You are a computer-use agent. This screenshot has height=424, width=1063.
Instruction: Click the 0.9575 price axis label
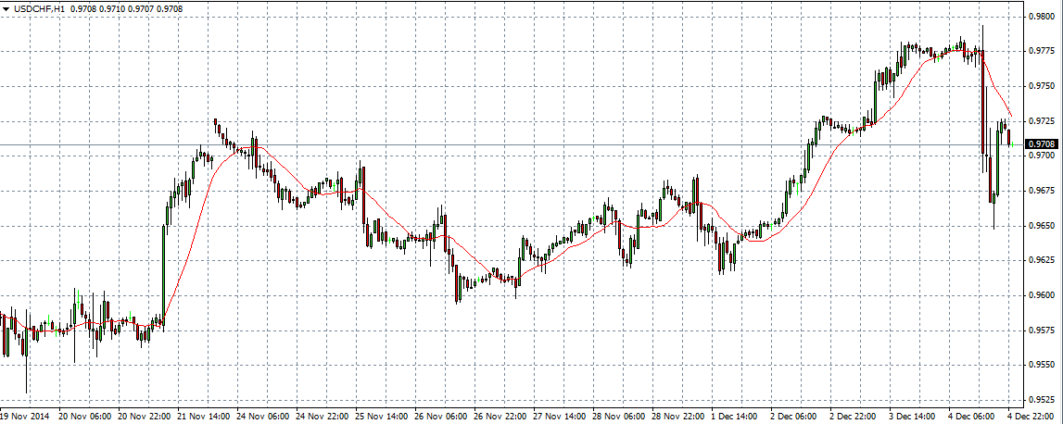click(x=1041, y=330)
